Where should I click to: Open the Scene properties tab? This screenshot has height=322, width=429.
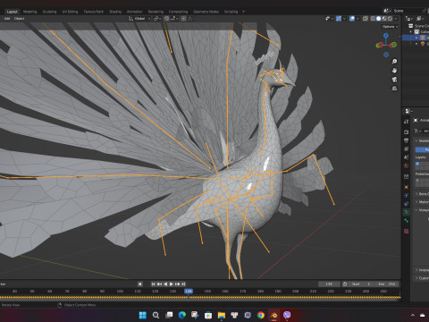click(406, 157)
